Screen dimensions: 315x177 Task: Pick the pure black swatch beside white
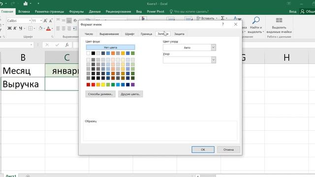[93, 53]
